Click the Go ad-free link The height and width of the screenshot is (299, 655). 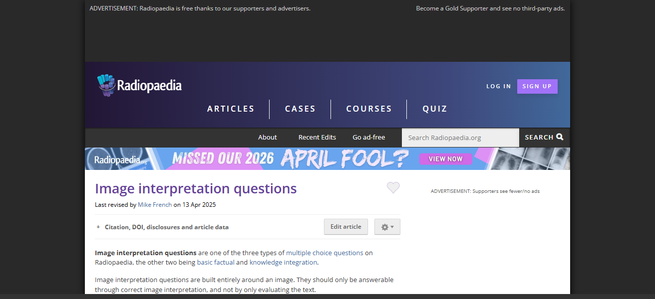pyautogui.click(x=368, y=138)
